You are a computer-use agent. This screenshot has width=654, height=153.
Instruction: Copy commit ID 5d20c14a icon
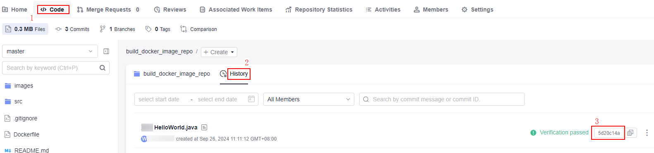(x=630, y=133)
